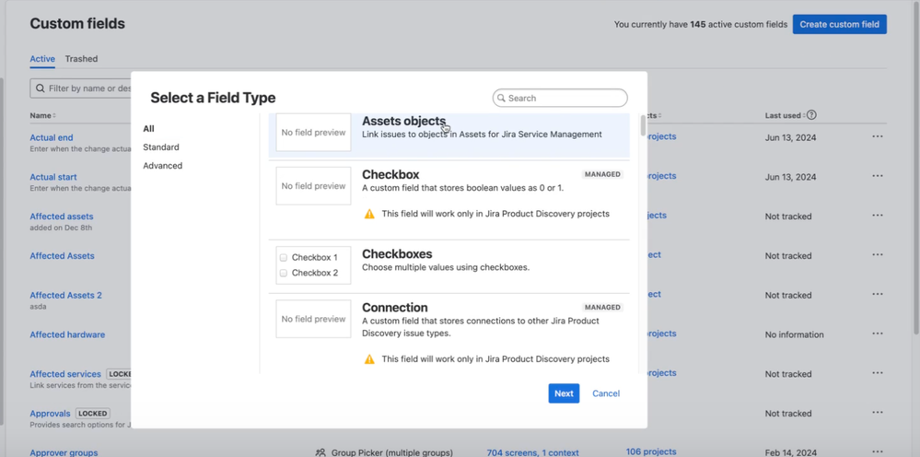The image size is (920, 457).
Task: Click the magnifier icon in the dialog Search box
Action: [x=501, y=98]
